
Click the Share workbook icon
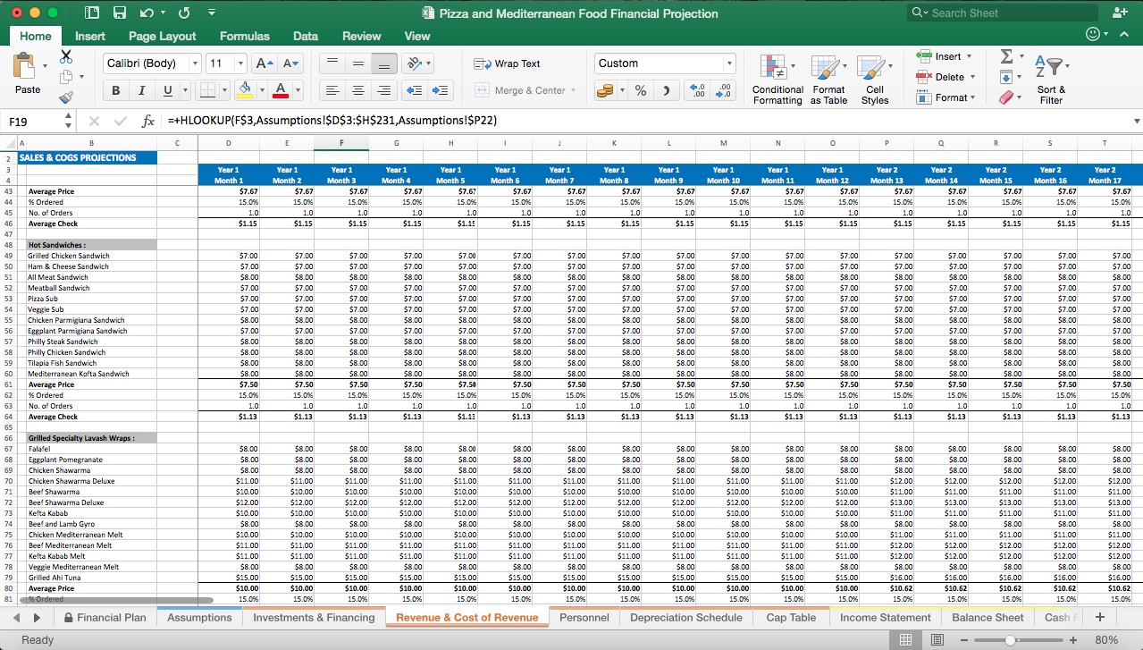pos(1120,13)
